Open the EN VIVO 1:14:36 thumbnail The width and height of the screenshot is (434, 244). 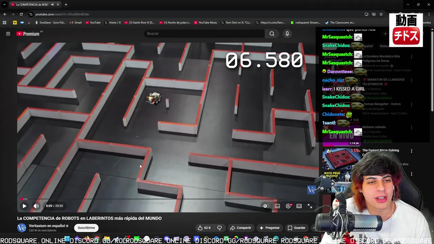341,135
